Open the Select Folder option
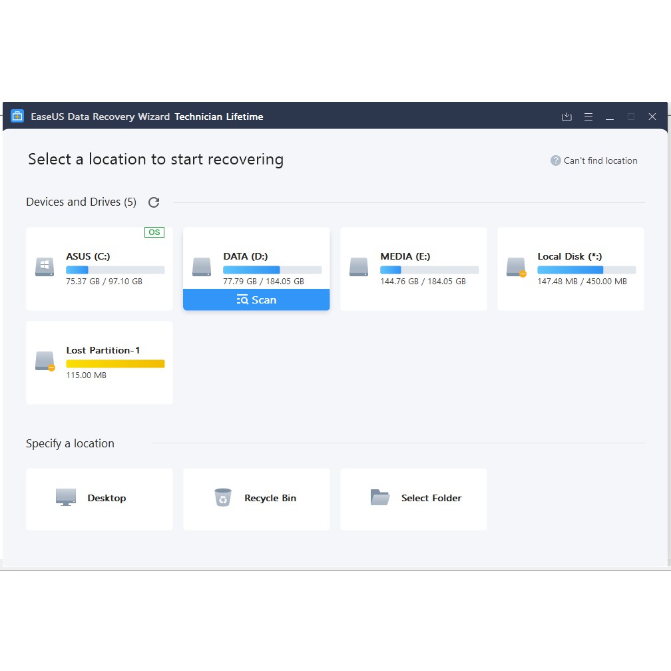The image size is (671, 671). (413, 499)
